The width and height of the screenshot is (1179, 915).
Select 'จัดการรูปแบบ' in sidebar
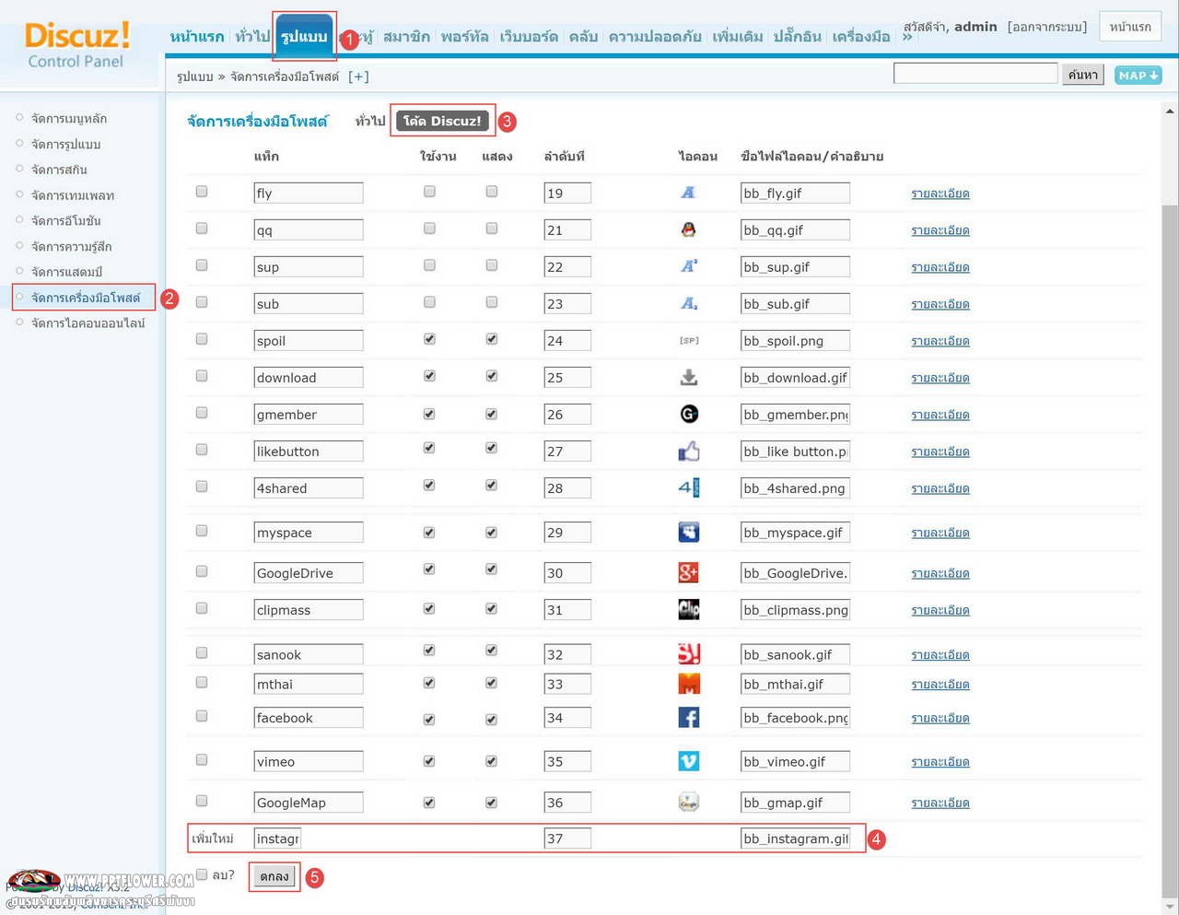click(x=65, y=144)
